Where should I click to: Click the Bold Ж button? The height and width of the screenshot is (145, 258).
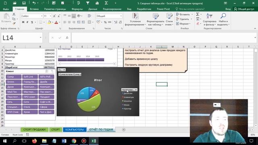click(x=23, y=22)
